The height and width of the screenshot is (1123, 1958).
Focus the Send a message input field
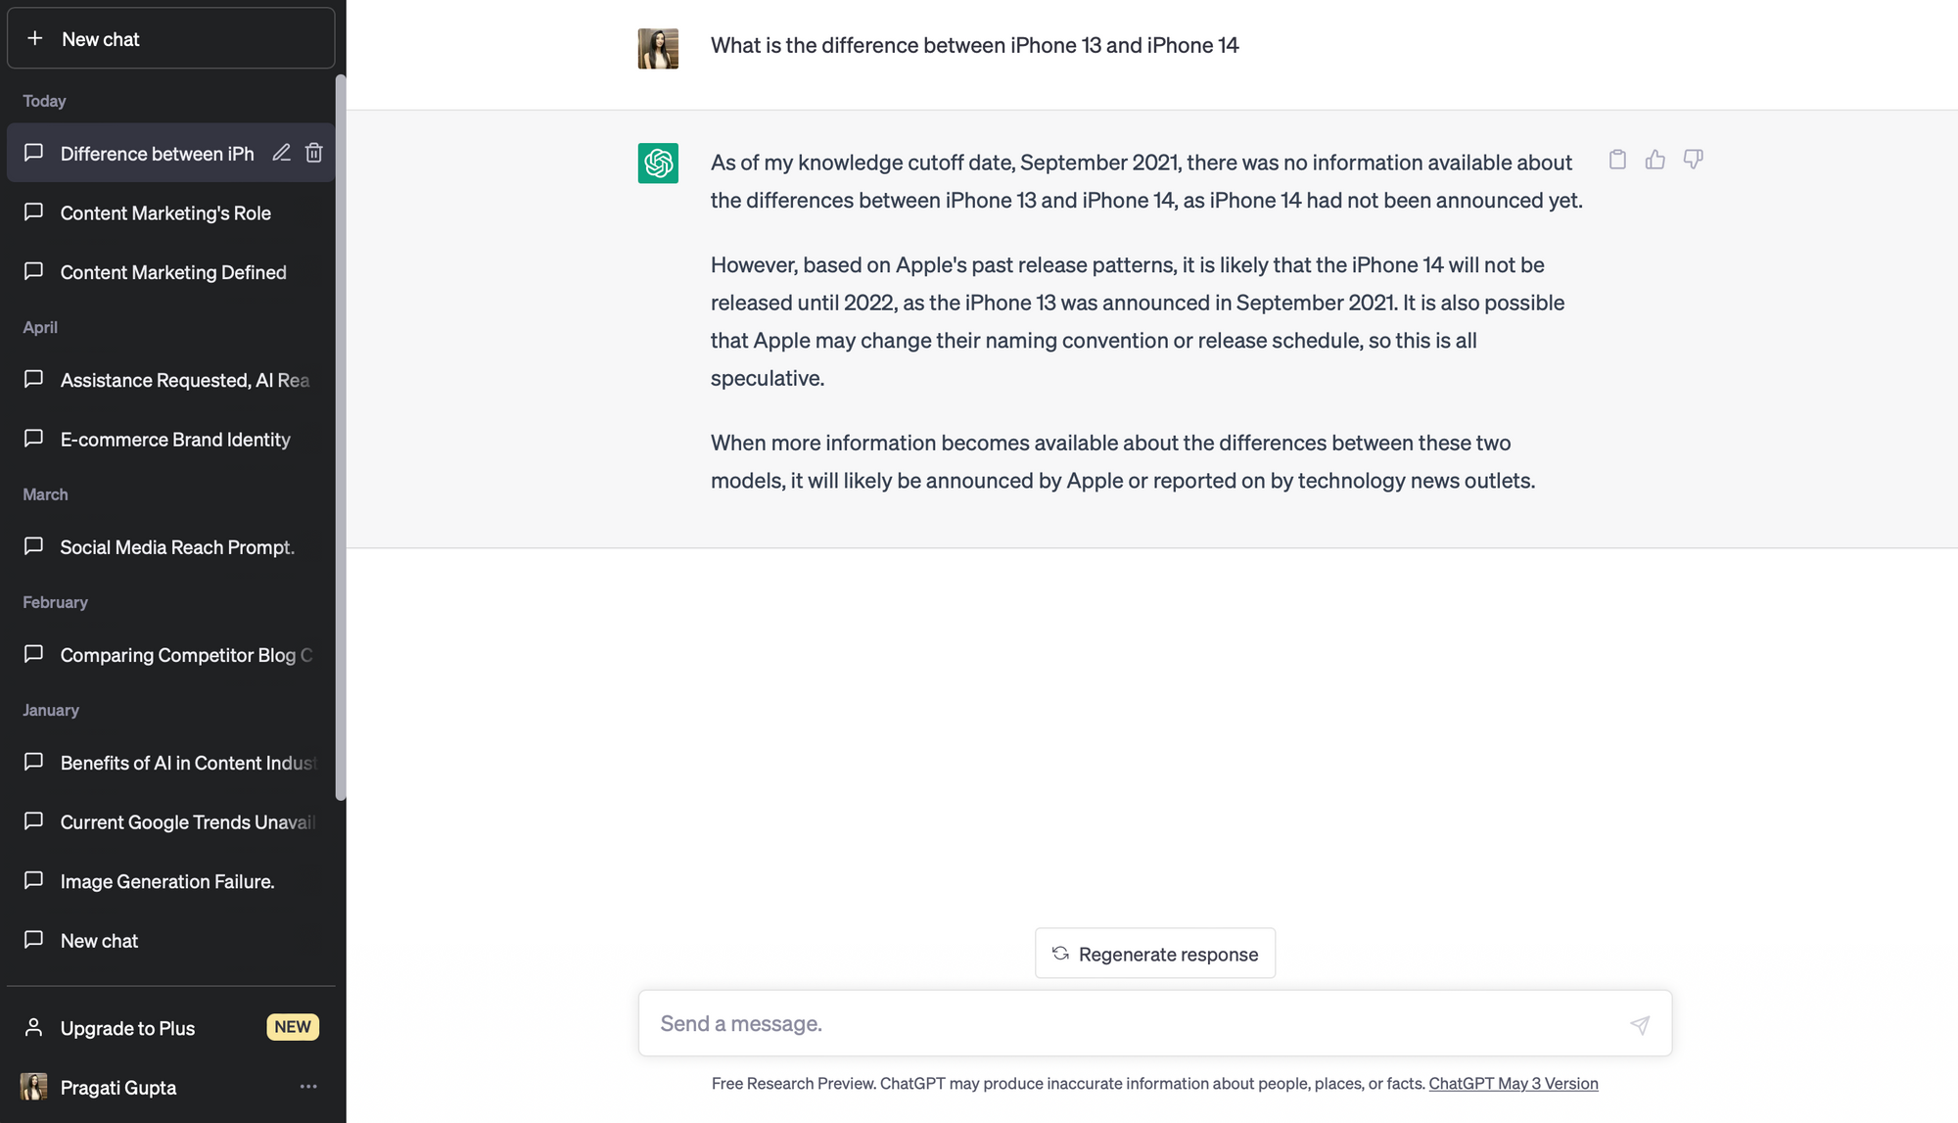click(x=1136, y=1024)
